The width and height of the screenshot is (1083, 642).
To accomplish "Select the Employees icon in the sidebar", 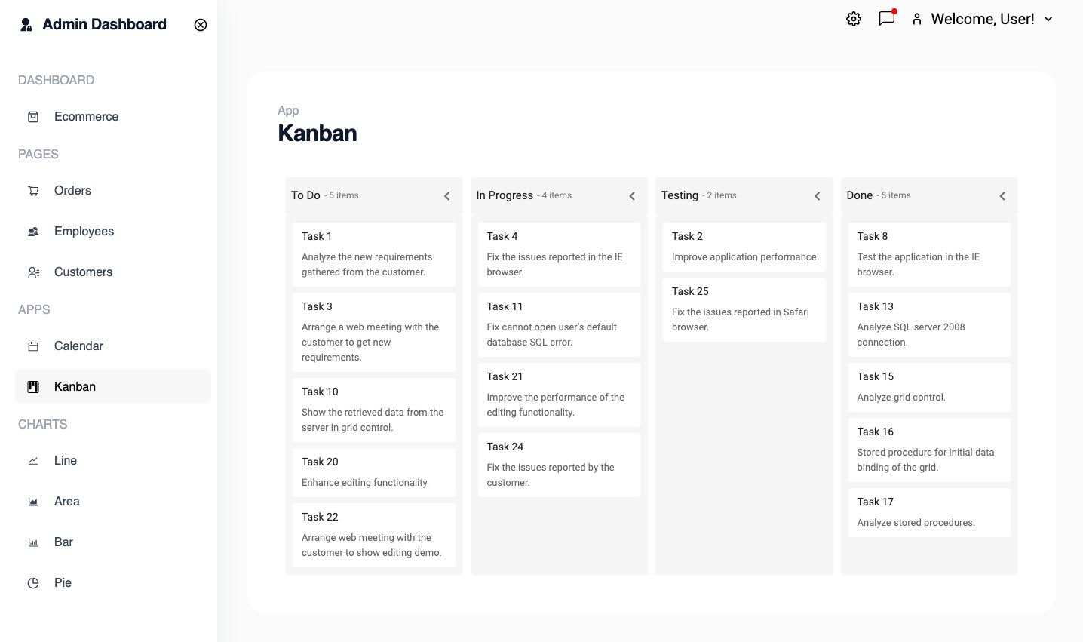I will 32,232.
